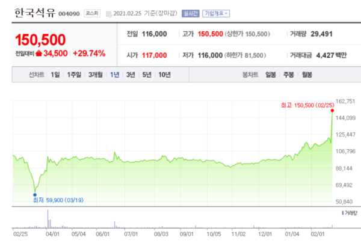Select the 10년 line chart tab
The width and height of the screenshot is (361, 243).
coord(164,75)
